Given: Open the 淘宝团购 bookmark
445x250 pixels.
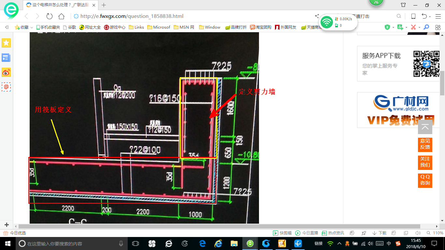Looking at the screenshot, I should point(261,27).
